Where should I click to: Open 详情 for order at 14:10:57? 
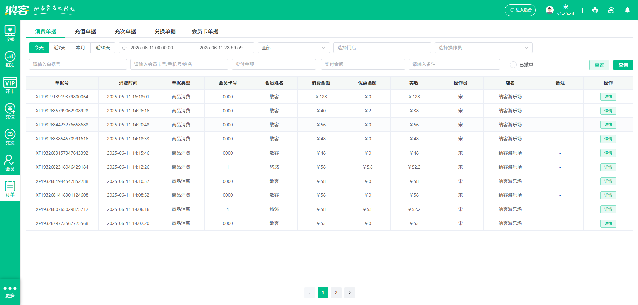(x=608, y=181)
